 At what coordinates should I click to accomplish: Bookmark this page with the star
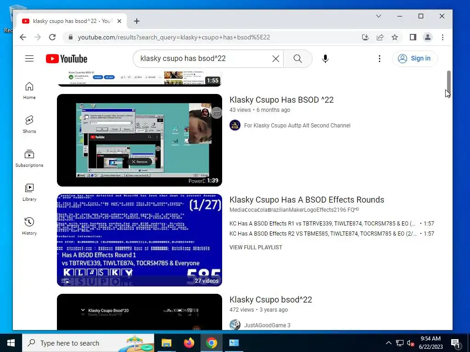[x=394, y=37]
